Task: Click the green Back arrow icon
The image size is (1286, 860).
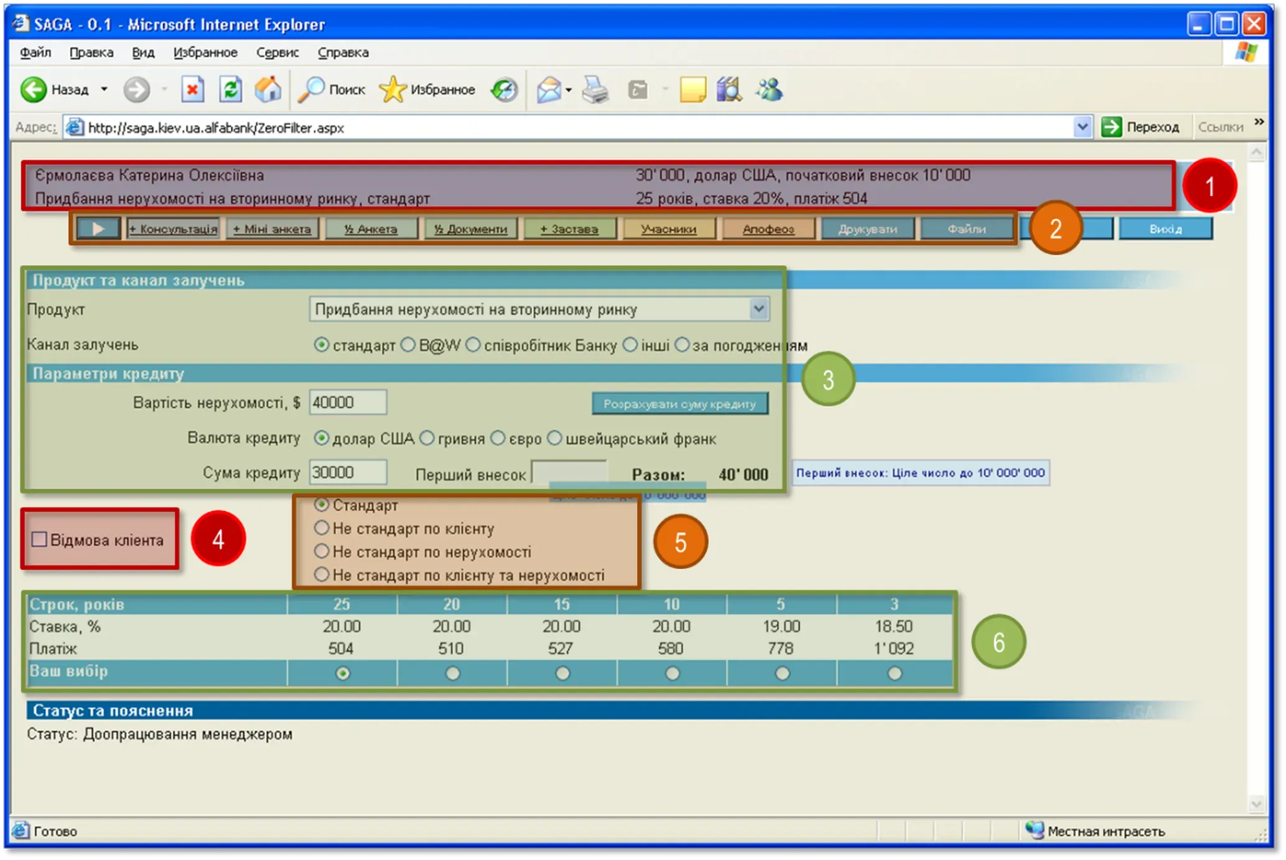Action: click(x=34, y=90)
